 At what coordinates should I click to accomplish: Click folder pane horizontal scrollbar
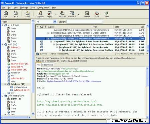[16, 117]
